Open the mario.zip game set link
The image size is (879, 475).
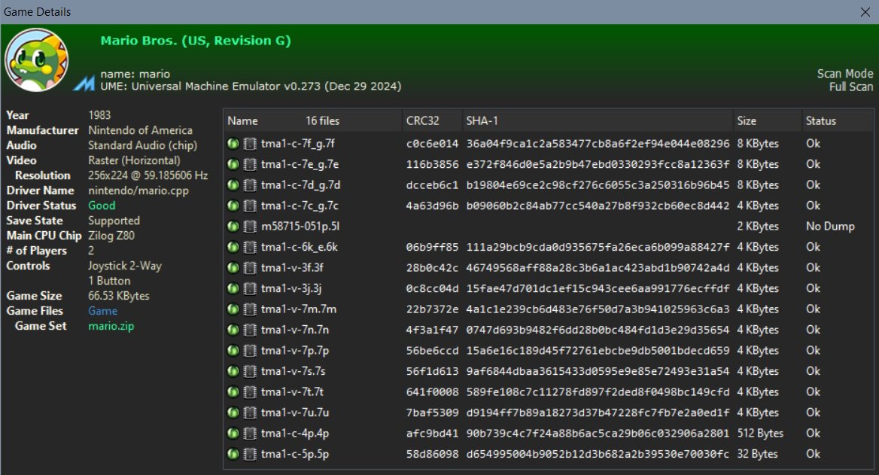[x=111, y=326]
